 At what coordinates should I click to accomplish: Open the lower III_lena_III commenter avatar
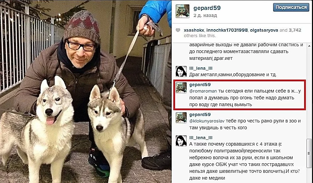click(x=181, y=141)
